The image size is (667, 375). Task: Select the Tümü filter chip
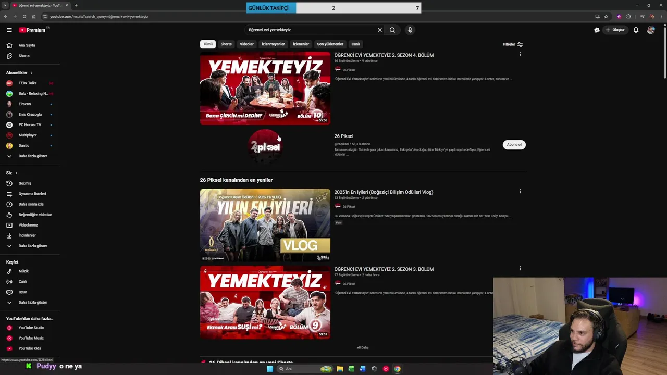[208, 44]
